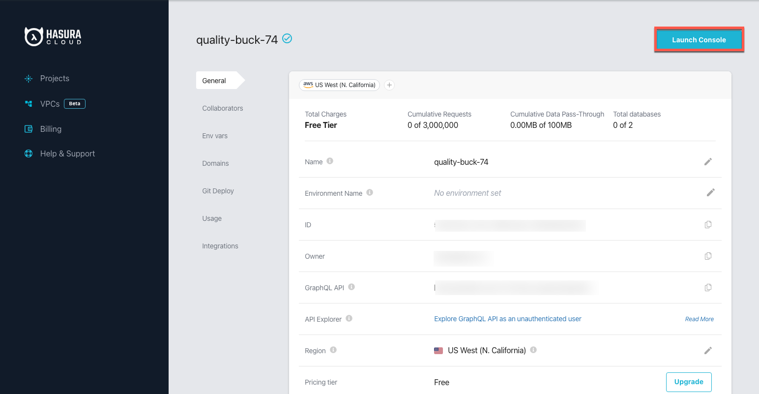
Task: Copy the GraphQL API URL
Action: [x=708, y=288]
